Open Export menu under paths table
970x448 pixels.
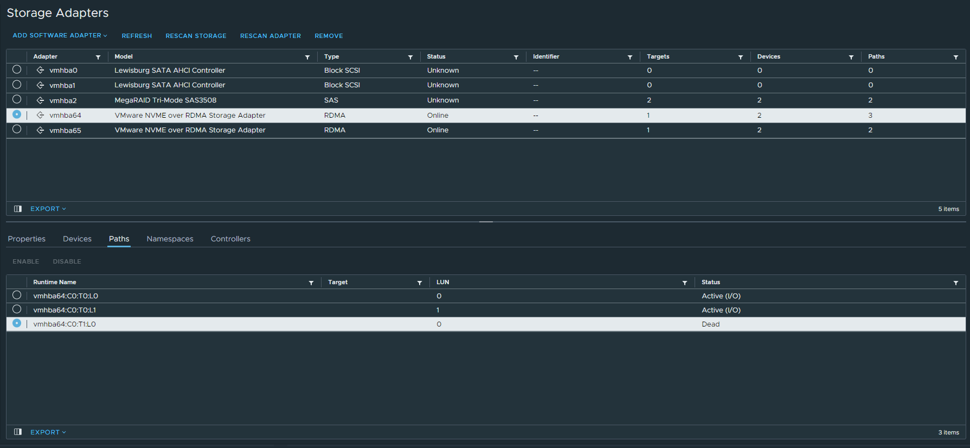48,432
